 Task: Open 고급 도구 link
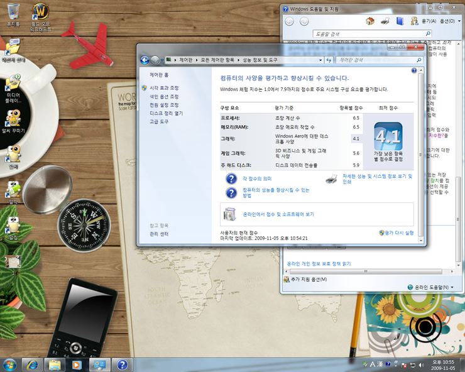tap(158, 121)
